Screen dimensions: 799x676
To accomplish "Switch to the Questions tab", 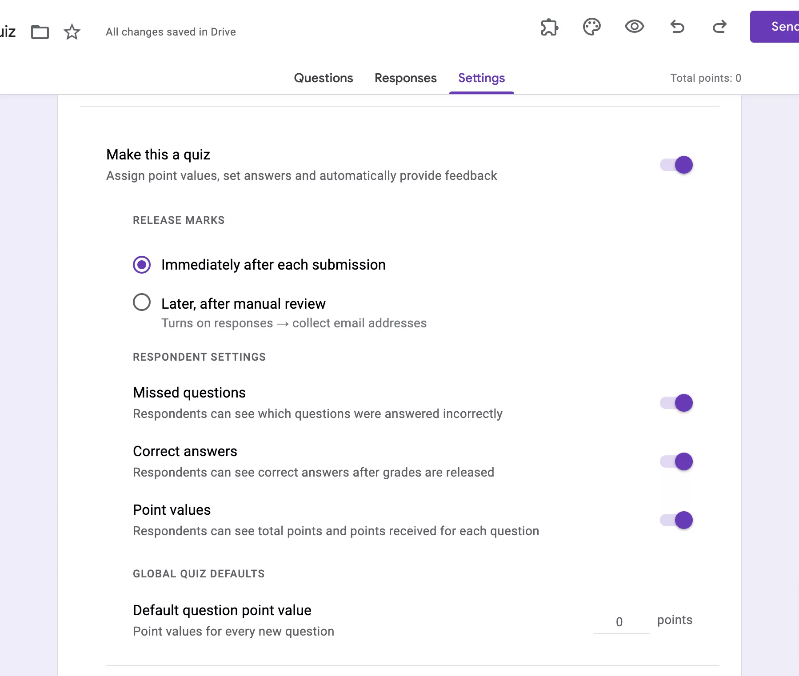I will pyautogui.click(x=323, y=78).
